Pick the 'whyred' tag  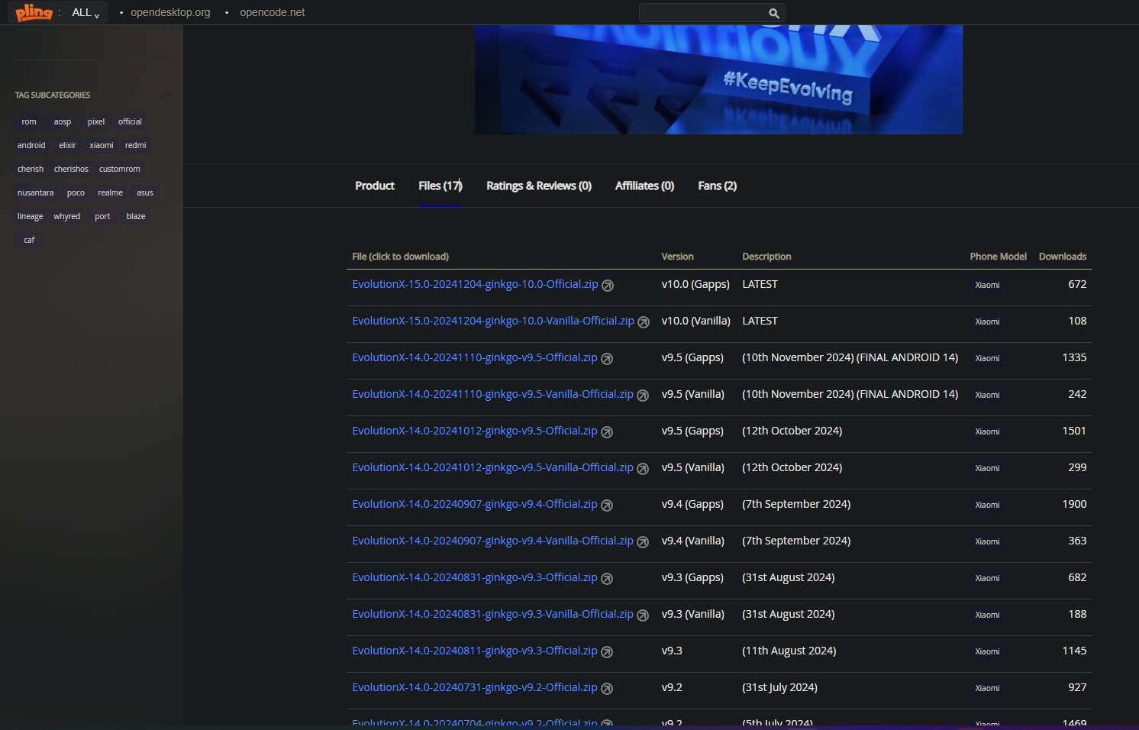point(67,217)
